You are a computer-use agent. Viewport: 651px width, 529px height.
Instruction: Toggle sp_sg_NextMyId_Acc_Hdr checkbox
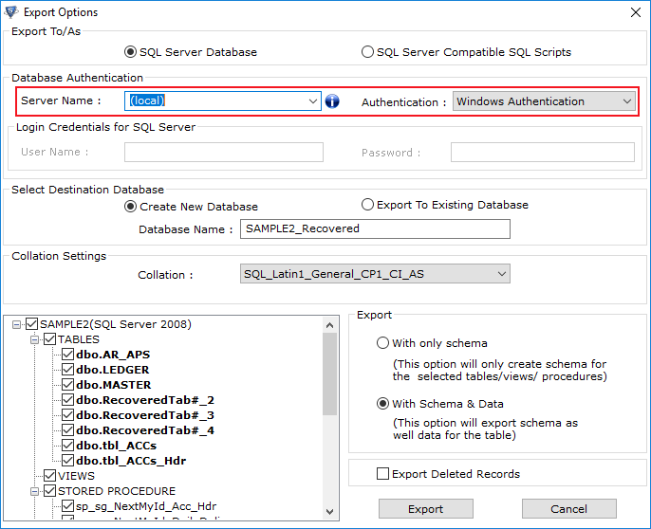click(67, 505)
